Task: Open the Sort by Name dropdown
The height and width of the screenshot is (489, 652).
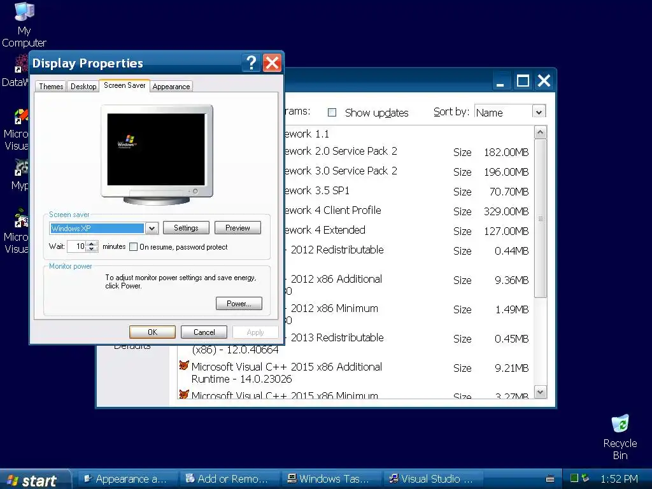Action: pyautogui.click(x=539, y=112)
